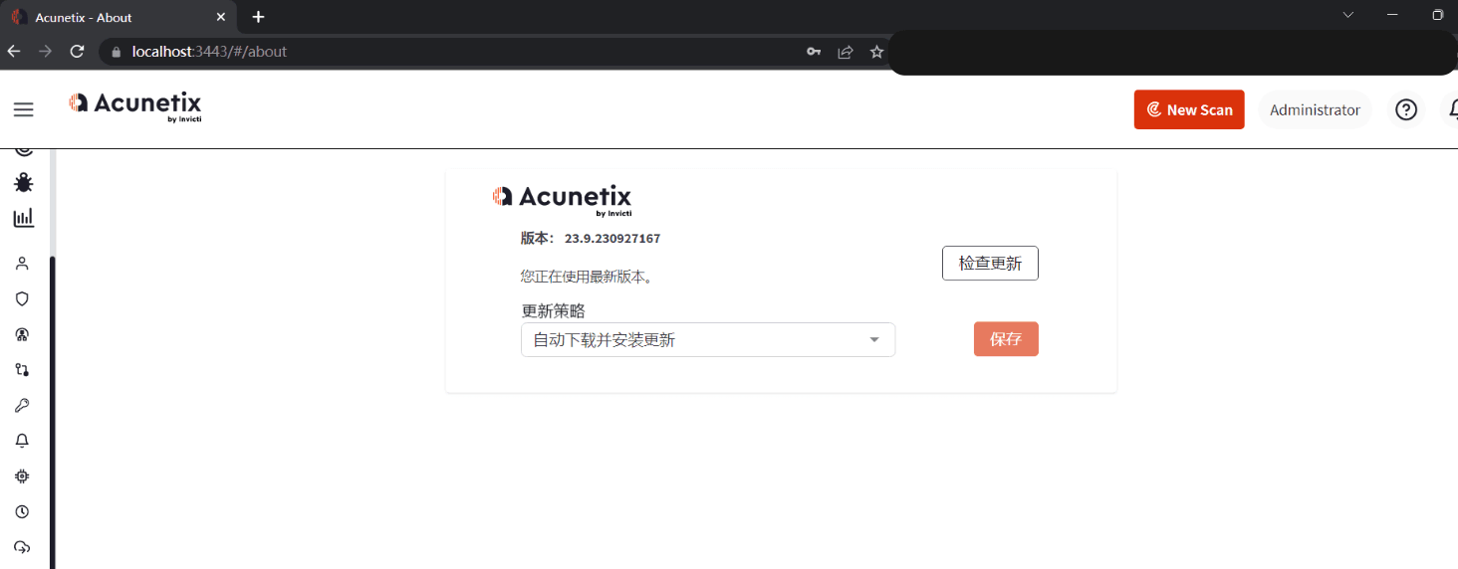Open saved passwords key icon in the address bar
Image resolution: width=1458 pixels, height=569 pixels.
point(814,52)
